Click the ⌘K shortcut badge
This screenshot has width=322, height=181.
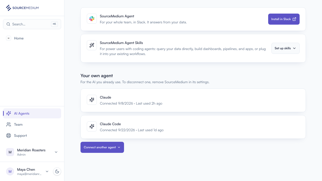click(x=54, y=24)
